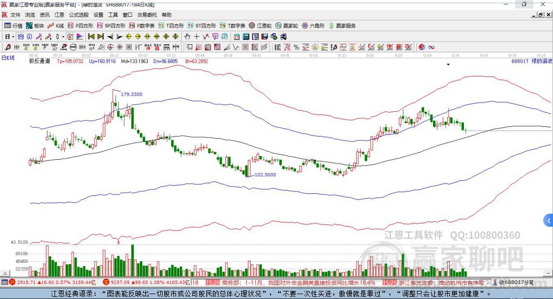Screen dimensions: 553x299
Task: Click the red zigzag line tool
Action: click(x=206, y=37)
